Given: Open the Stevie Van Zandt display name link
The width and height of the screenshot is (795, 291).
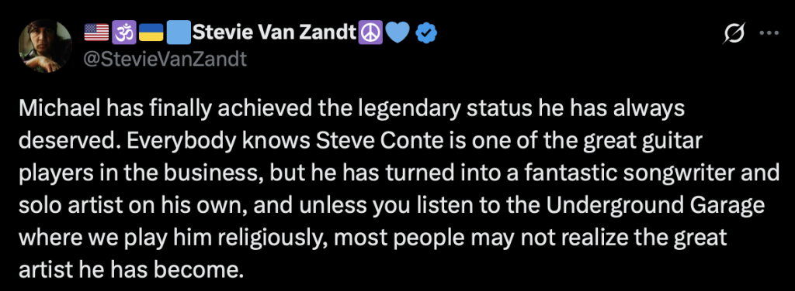Looking at the screenshot, I should tap(274, 33).
